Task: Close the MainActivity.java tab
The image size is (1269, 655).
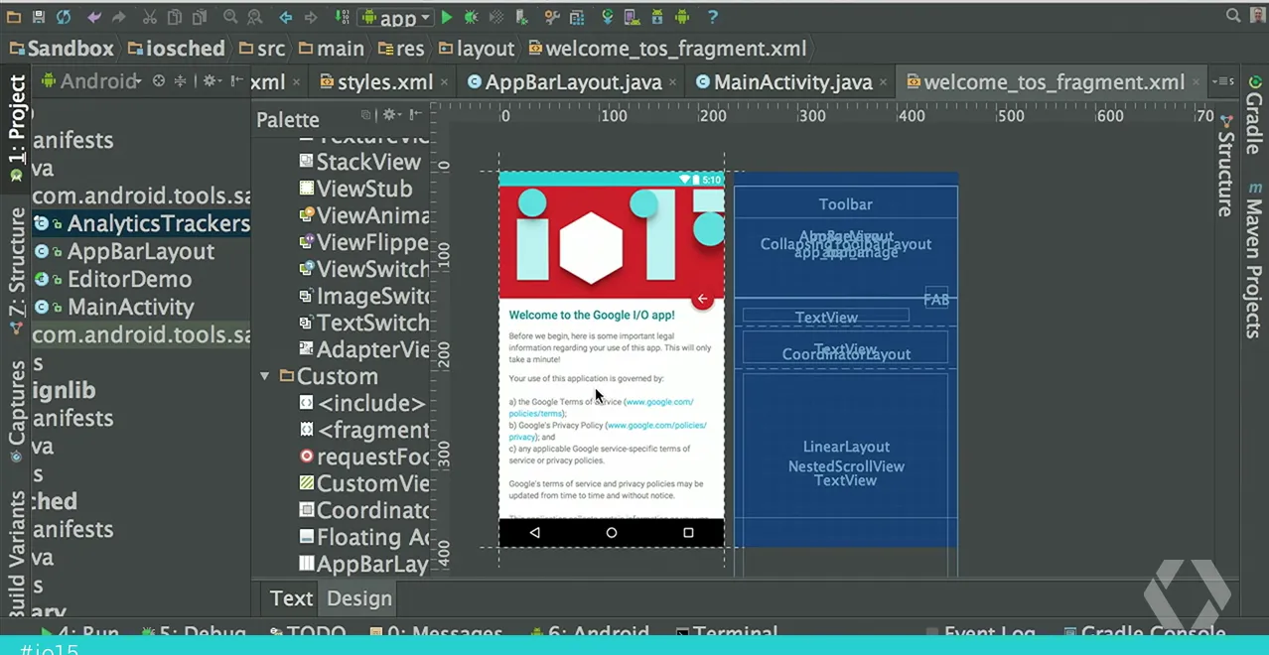Action: point(883,83)
